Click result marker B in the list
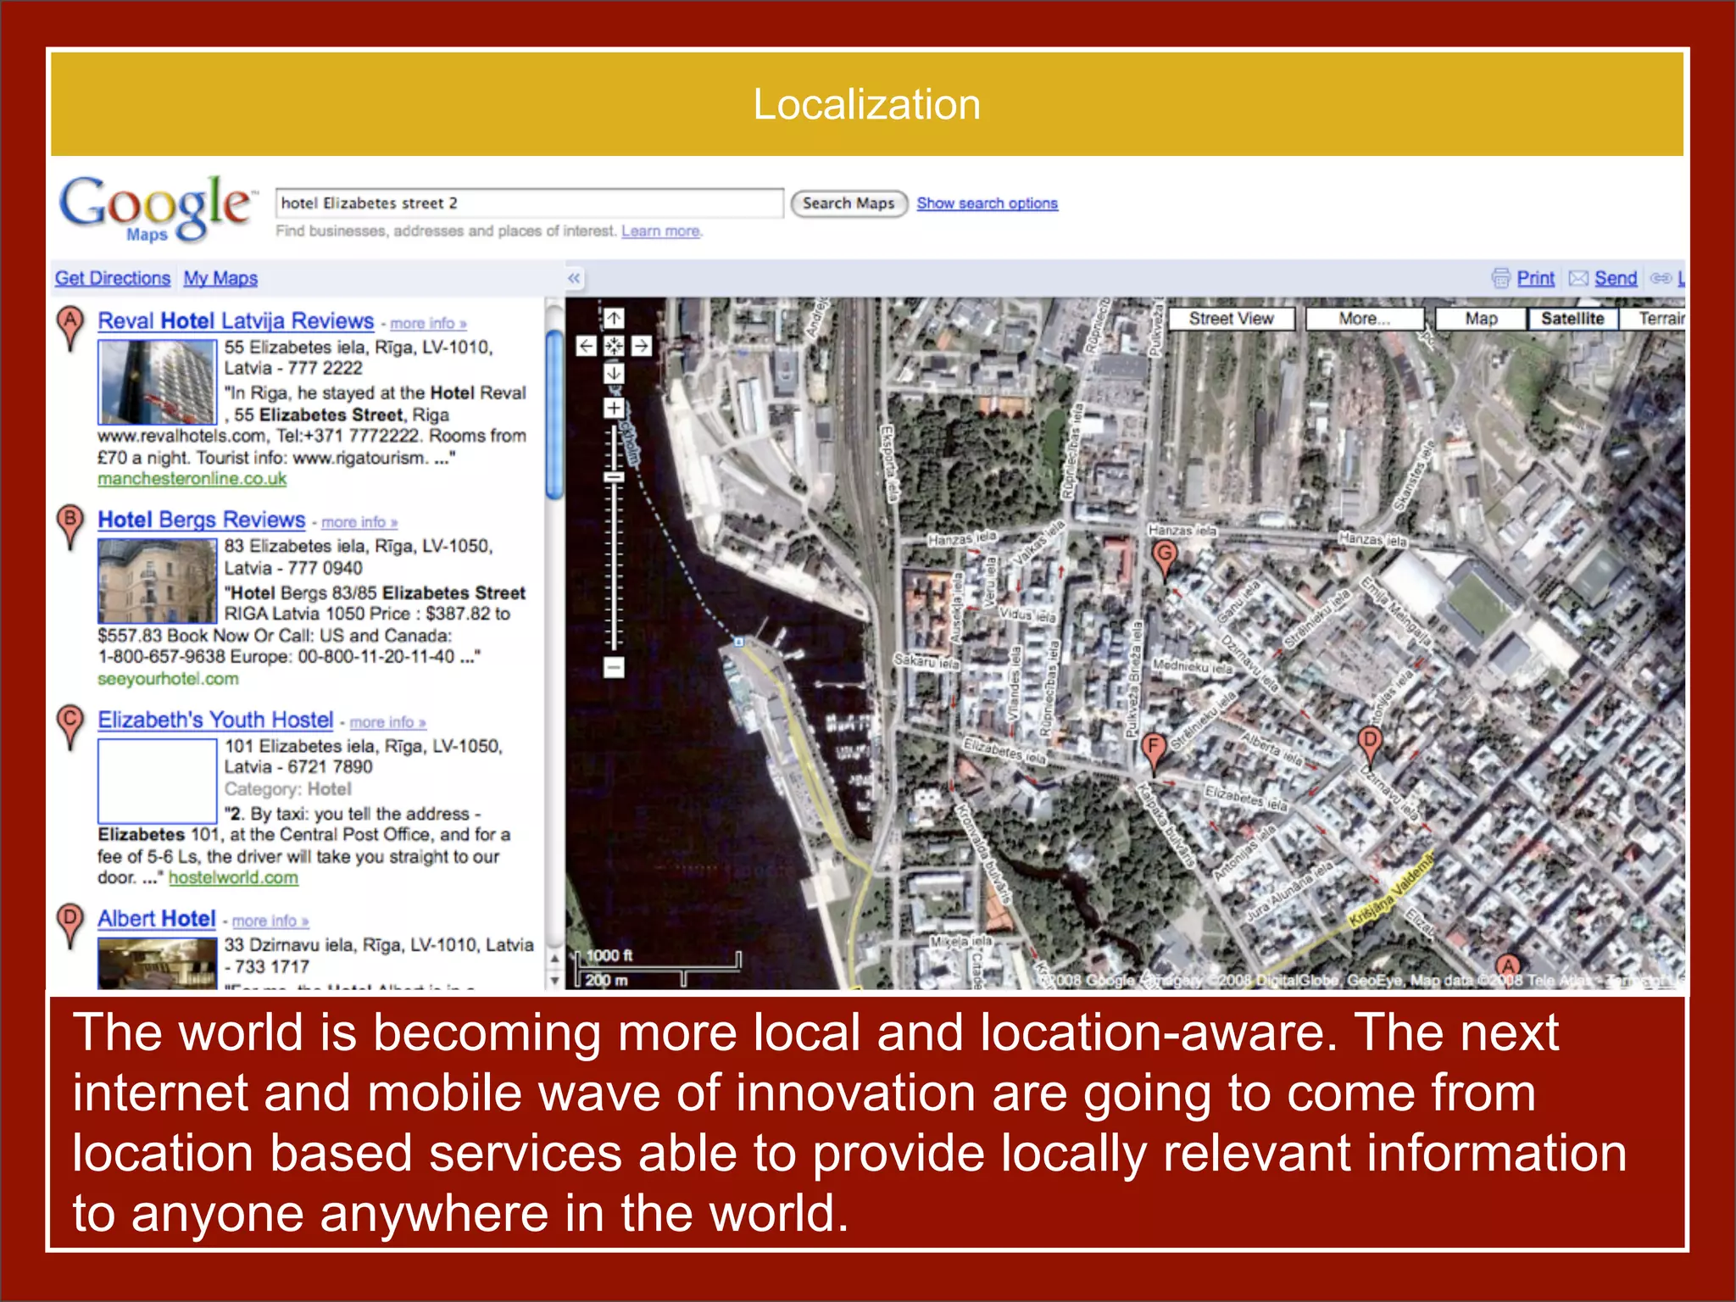 click(70, 527)
